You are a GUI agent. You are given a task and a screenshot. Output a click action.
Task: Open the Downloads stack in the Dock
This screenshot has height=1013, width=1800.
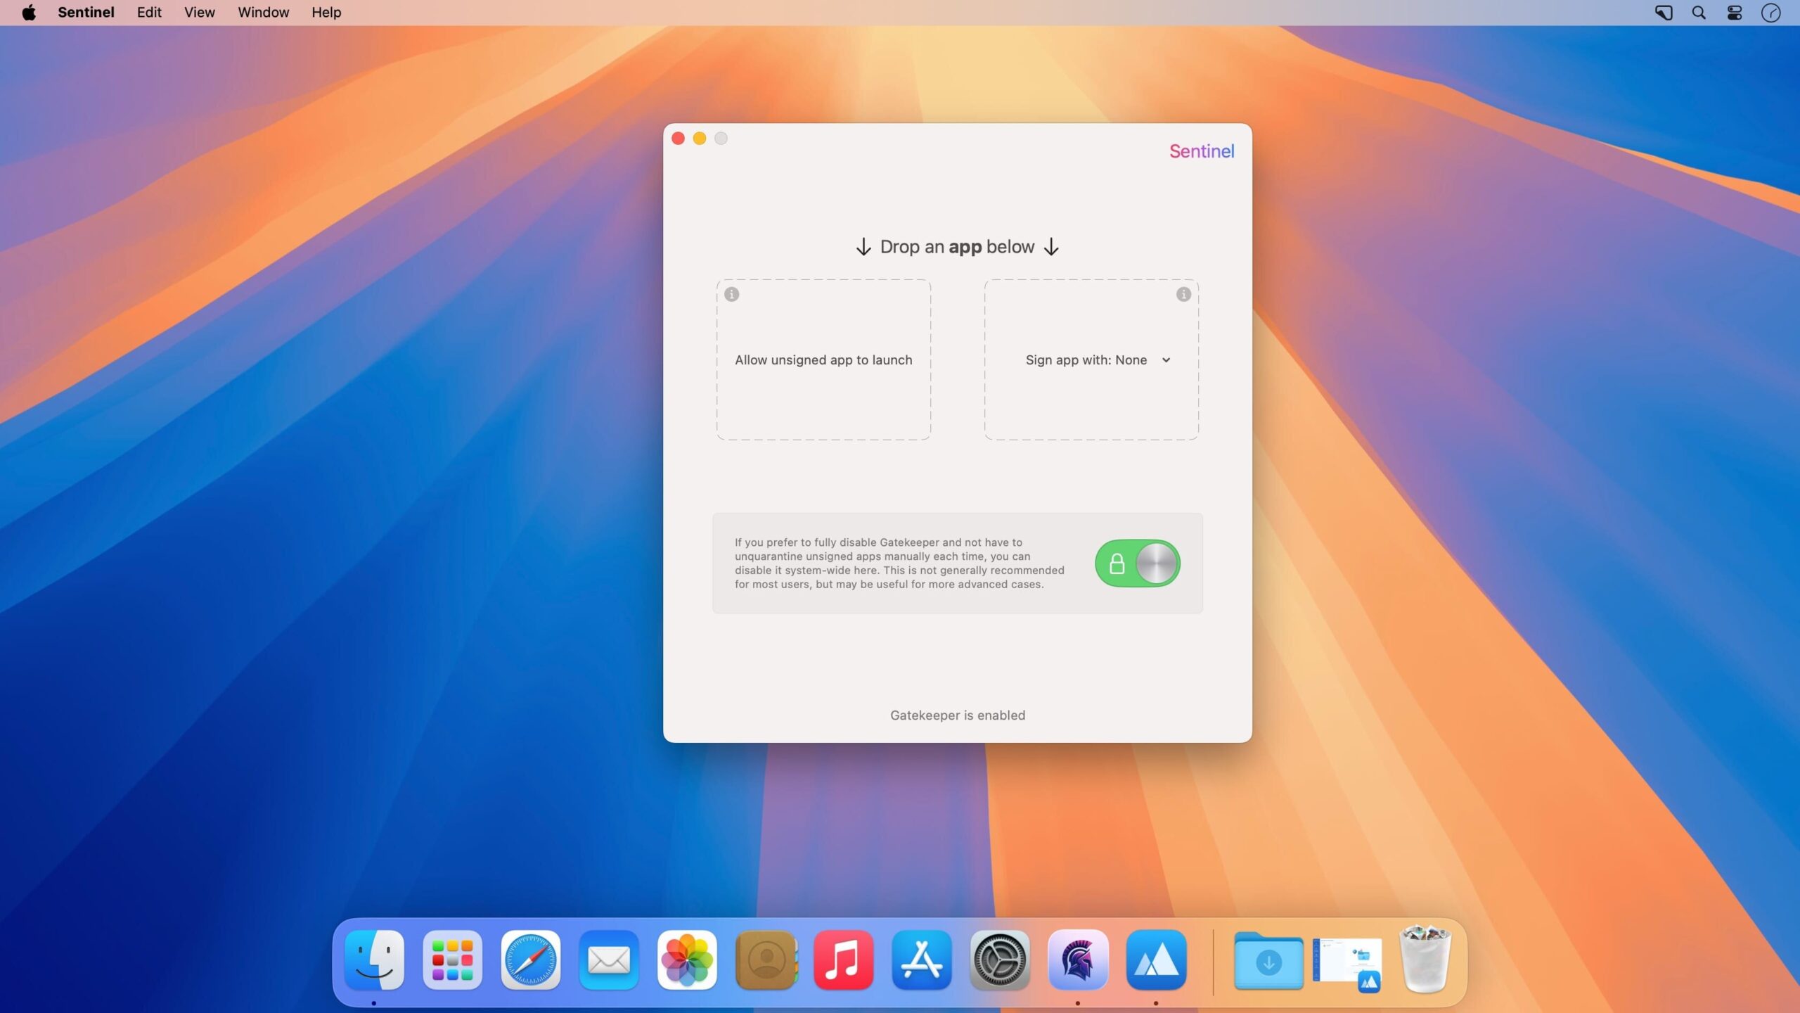1269,960
